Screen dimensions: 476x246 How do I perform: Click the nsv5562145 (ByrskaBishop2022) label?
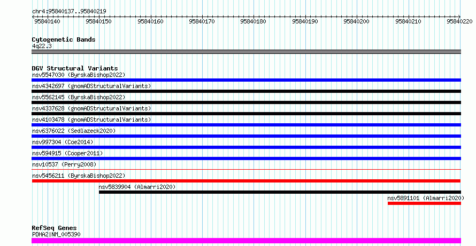tap(79, 97)
